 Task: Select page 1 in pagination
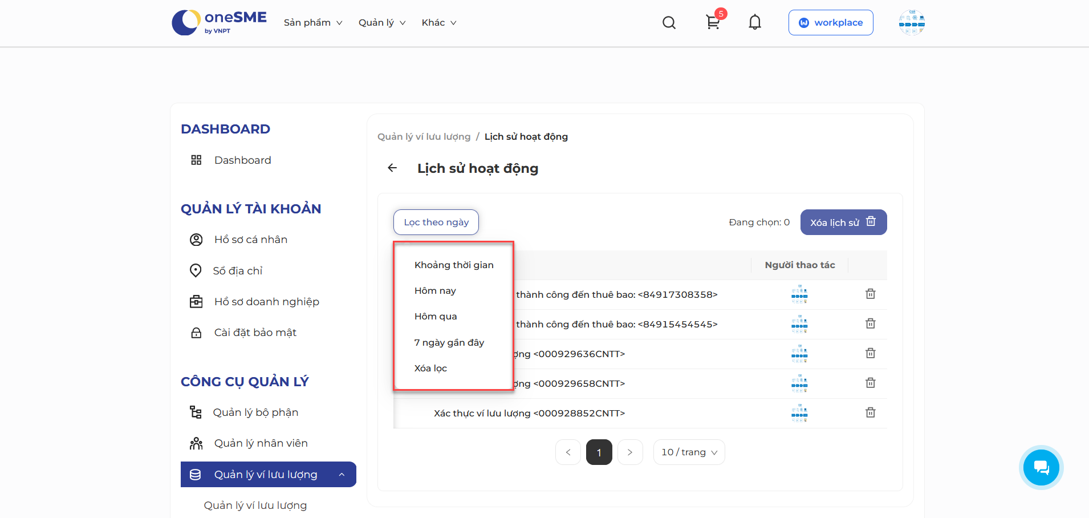click(599, 452)
